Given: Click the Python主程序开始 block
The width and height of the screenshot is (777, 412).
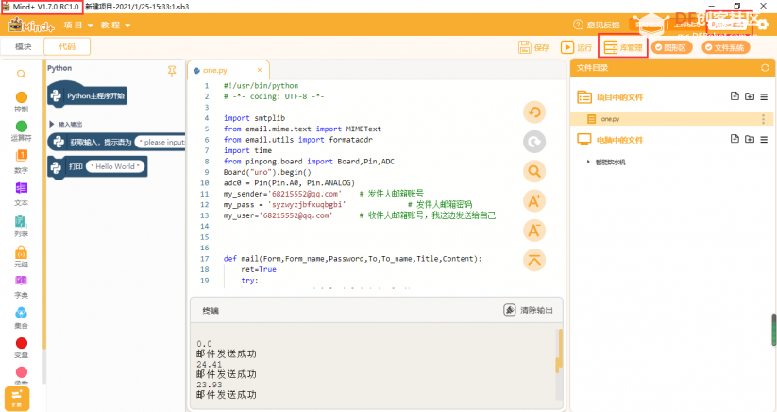Looking at the screenshot, I should [x=87, y=95].
